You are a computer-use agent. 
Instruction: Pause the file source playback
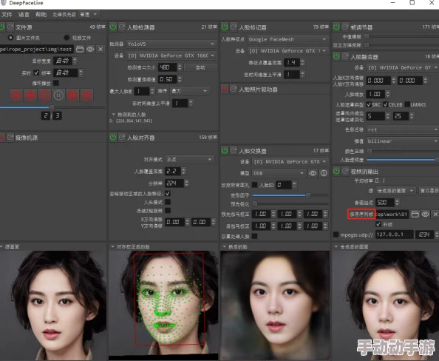pos(58,95)
